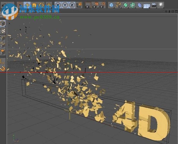
Task: Activate the Scale tool
Action: pos(34,5)
